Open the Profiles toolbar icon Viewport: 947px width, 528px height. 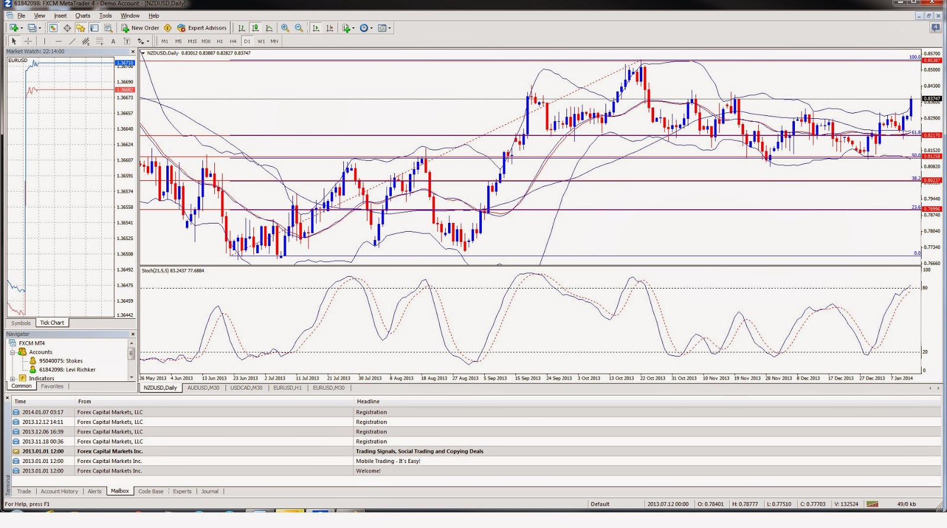(32, 28)
